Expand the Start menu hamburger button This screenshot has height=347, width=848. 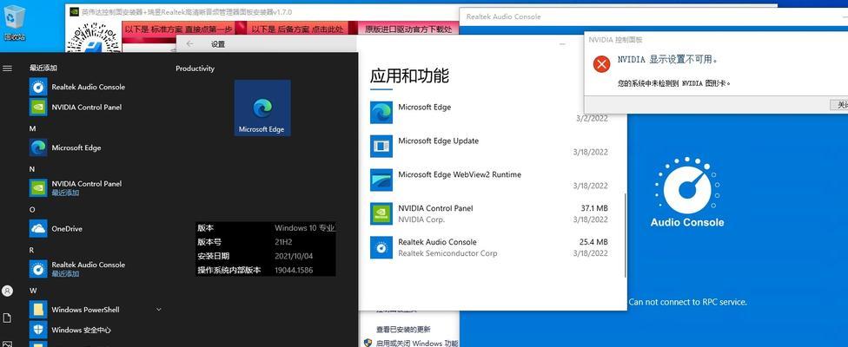point(8,69)
